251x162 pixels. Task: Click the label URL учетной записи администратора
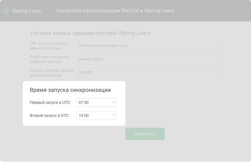[x=48, y=46]
